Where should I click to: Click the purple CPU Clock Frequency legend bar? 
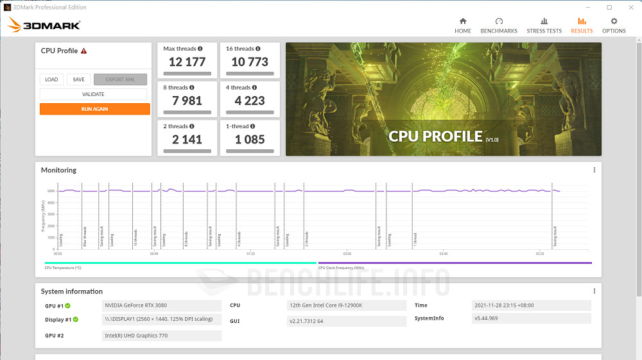[x=455, y=263]
